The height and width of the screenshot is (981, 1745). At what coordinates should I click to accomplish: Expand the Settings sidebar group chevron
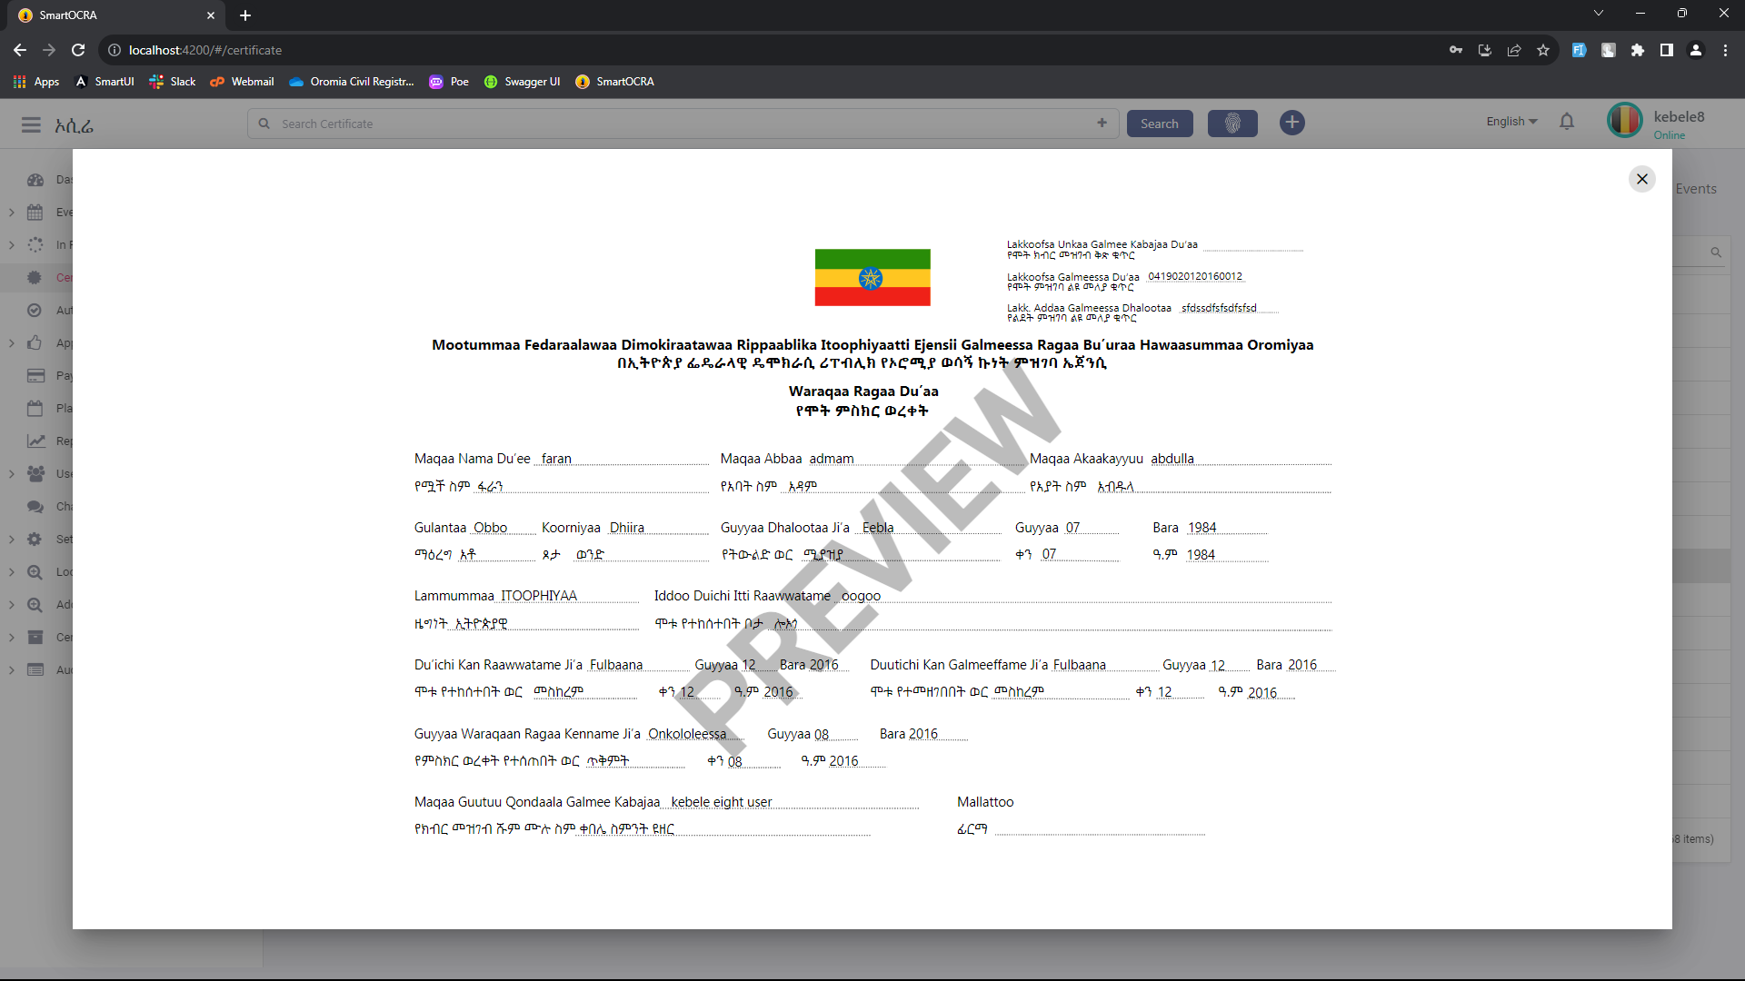pyautogui.click(x=11, y=540)
